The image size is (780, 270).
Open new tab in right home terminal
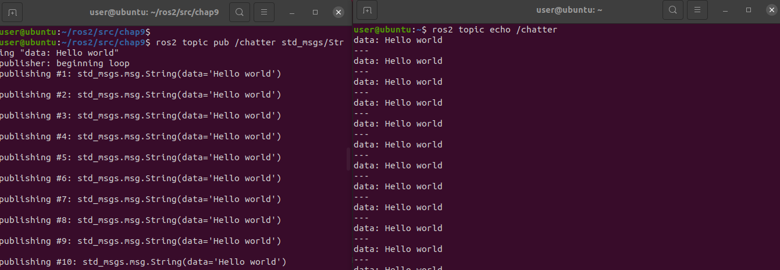366,10
